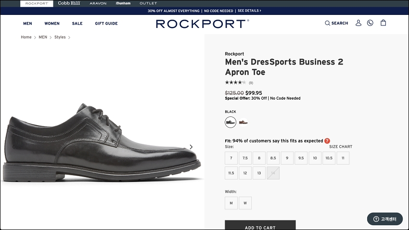Open the shopping bag icon
This screenshot has height=230, width=409.
(383, 23)
